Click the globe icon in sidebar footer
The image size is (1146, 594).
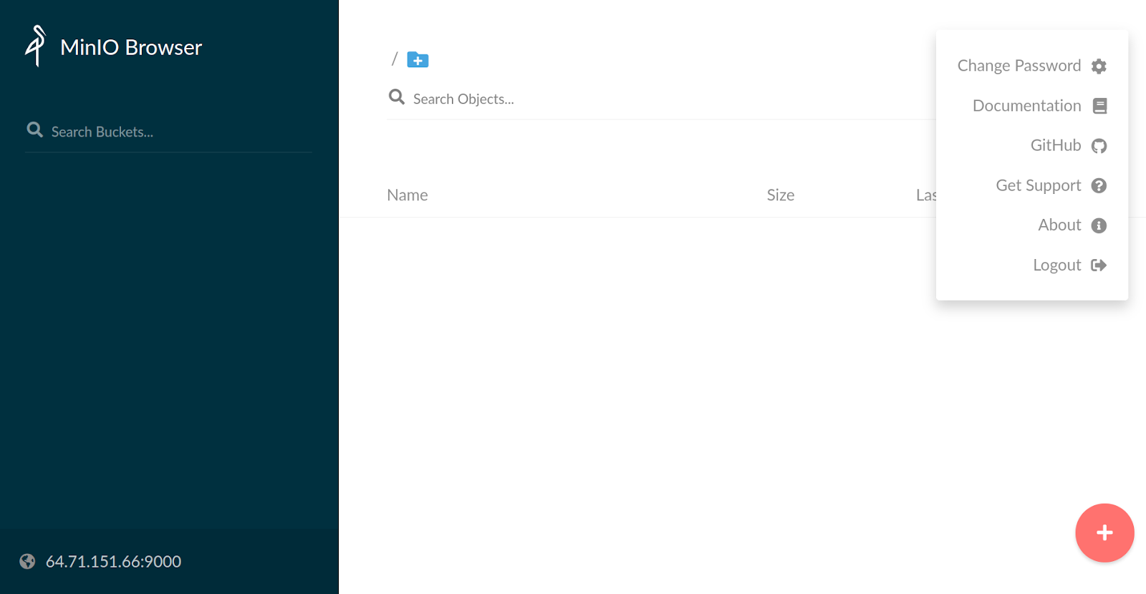coord(27,562)
